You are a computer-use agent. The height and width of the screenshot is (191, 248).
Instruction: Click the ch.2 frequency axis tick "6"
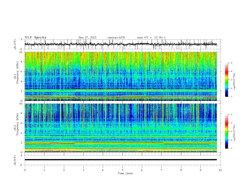tap(22, 123)
